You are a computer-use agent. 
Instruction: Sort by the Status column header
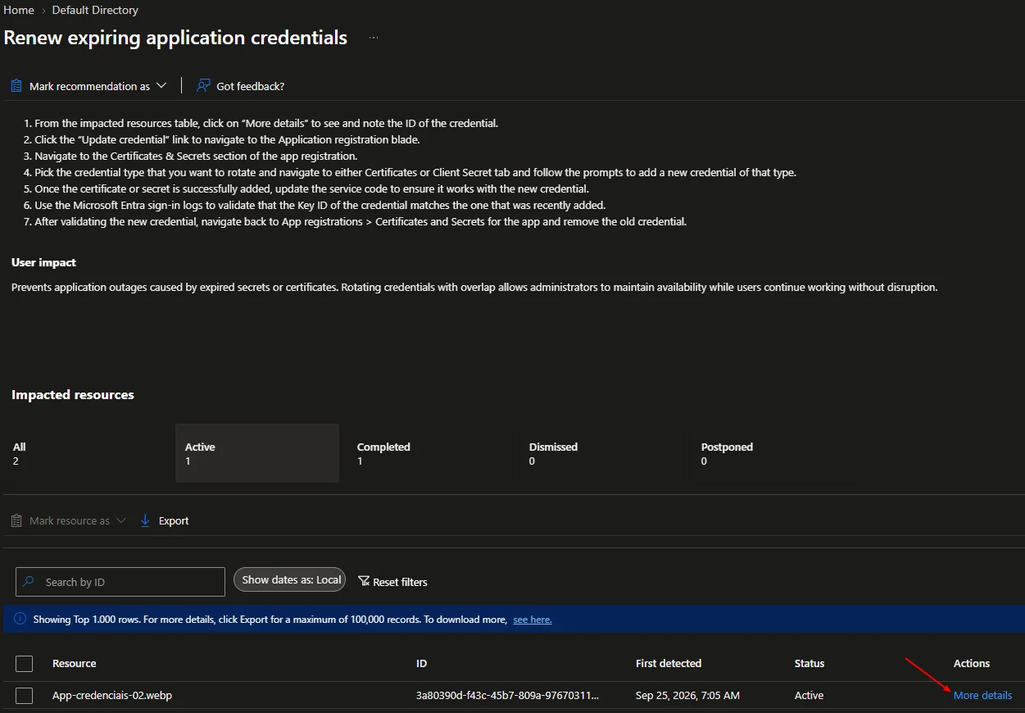point(810,664)
